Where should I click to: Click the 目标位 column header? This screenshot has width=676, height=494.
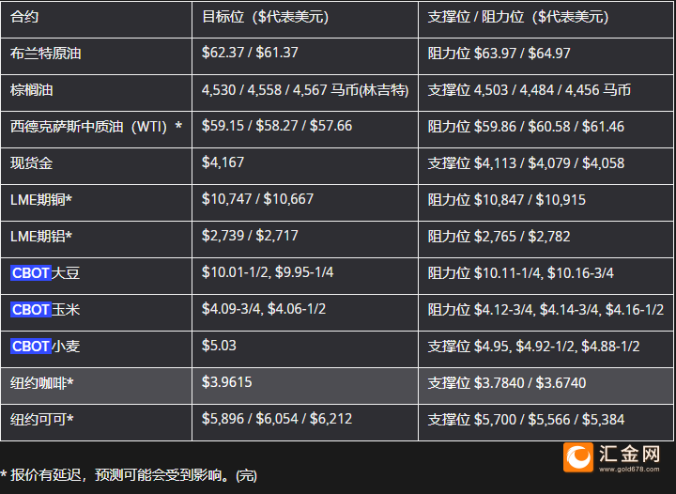[x=265, y=17]
